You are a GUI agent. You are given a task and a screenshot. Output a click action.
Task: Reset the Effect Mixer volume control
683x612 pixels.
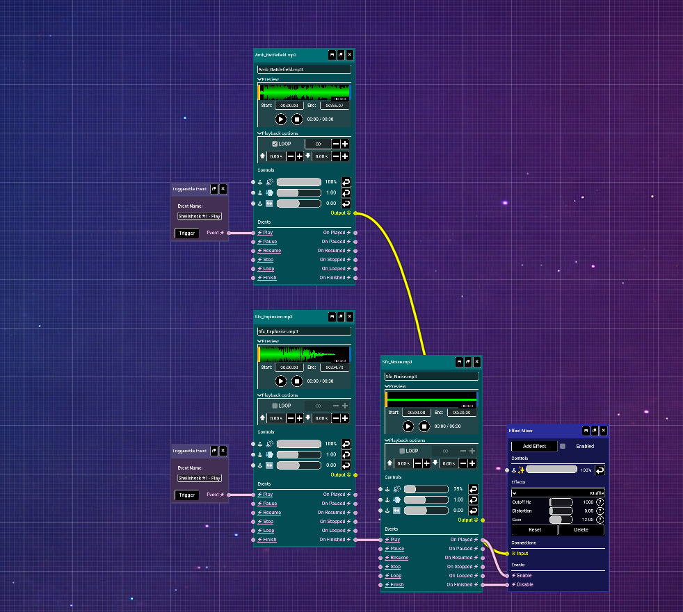coord(600,470)
